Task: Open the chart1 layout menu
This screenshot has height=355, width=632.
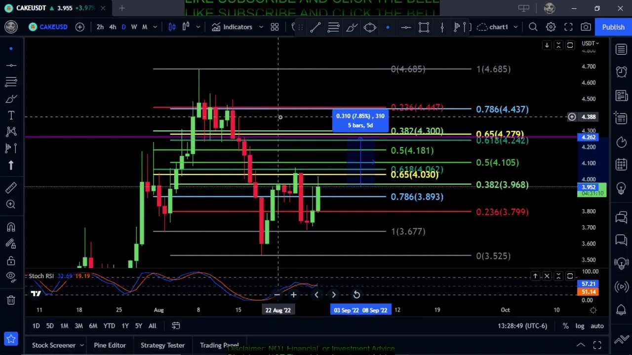Action: coord(497,27)
